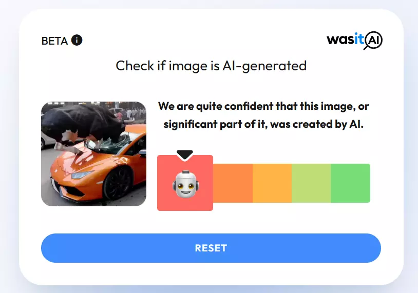Click the blue RESET button
The width and height of the screenshot is (418, 293).
[x=211, y=248]
